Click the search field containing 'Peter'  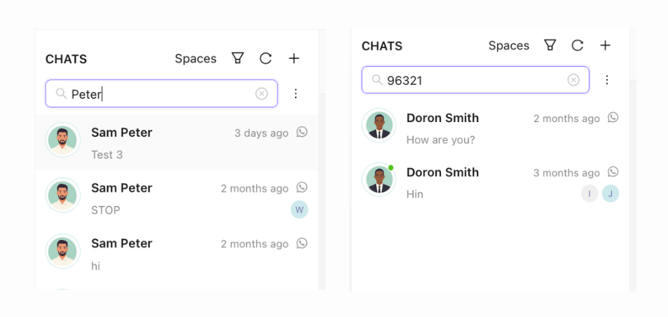click(x=161, y=93)
